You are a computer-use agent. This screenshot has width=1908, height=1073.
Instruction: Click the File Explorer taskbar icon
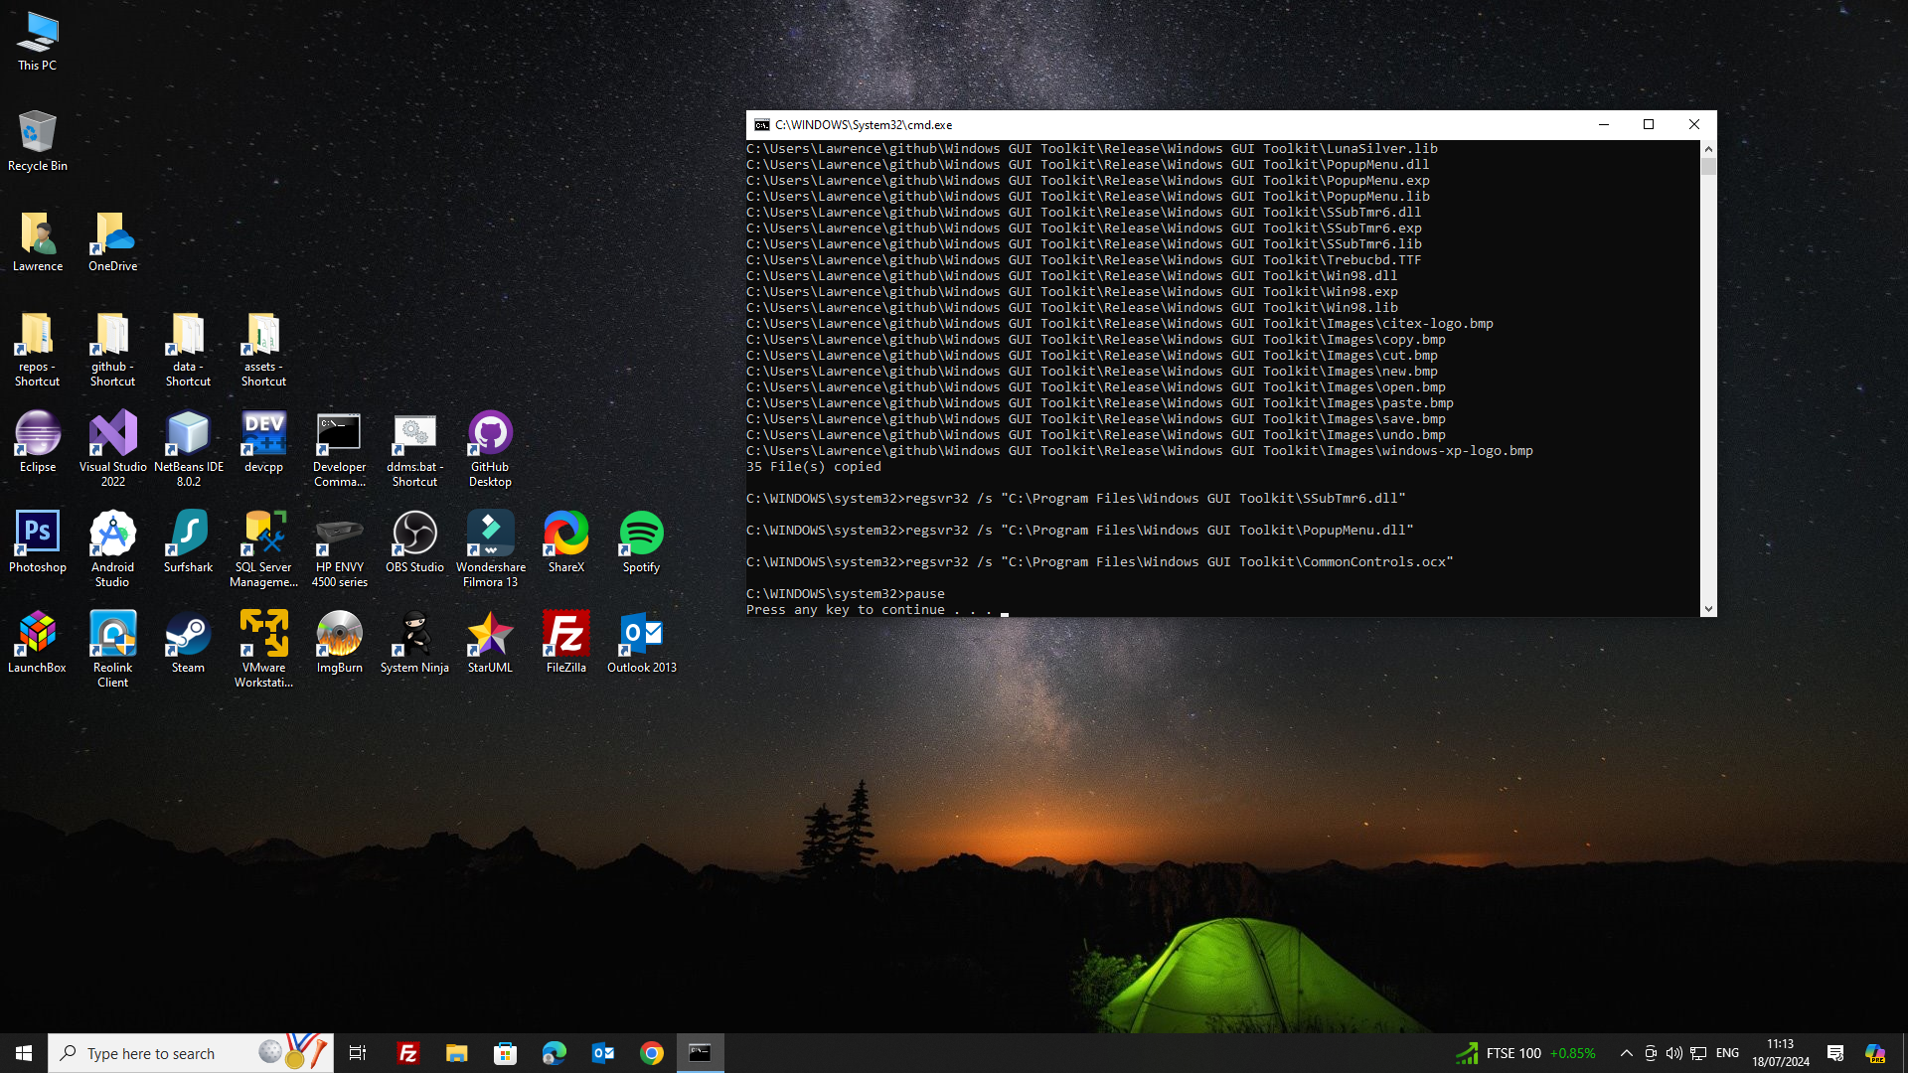click(456, 1053)
